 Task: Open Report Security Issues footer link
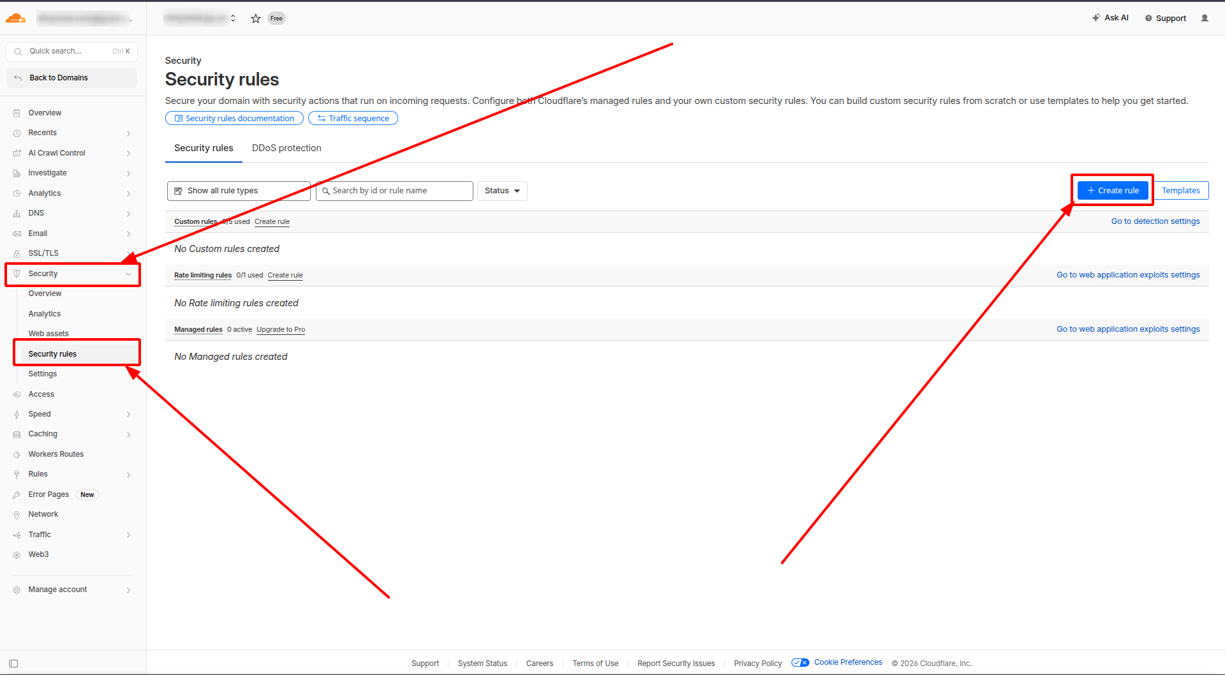pos(676,664)
